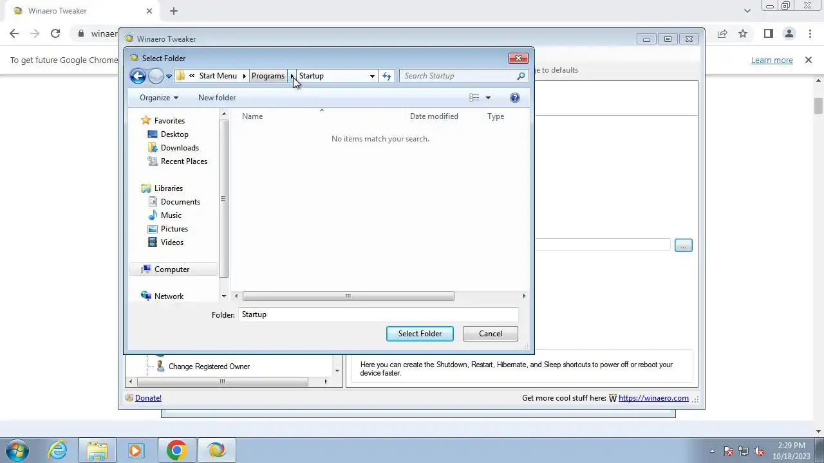Click the Start Menu breadcrumb segment
The image size is (824, 463).
pos(218,76)
